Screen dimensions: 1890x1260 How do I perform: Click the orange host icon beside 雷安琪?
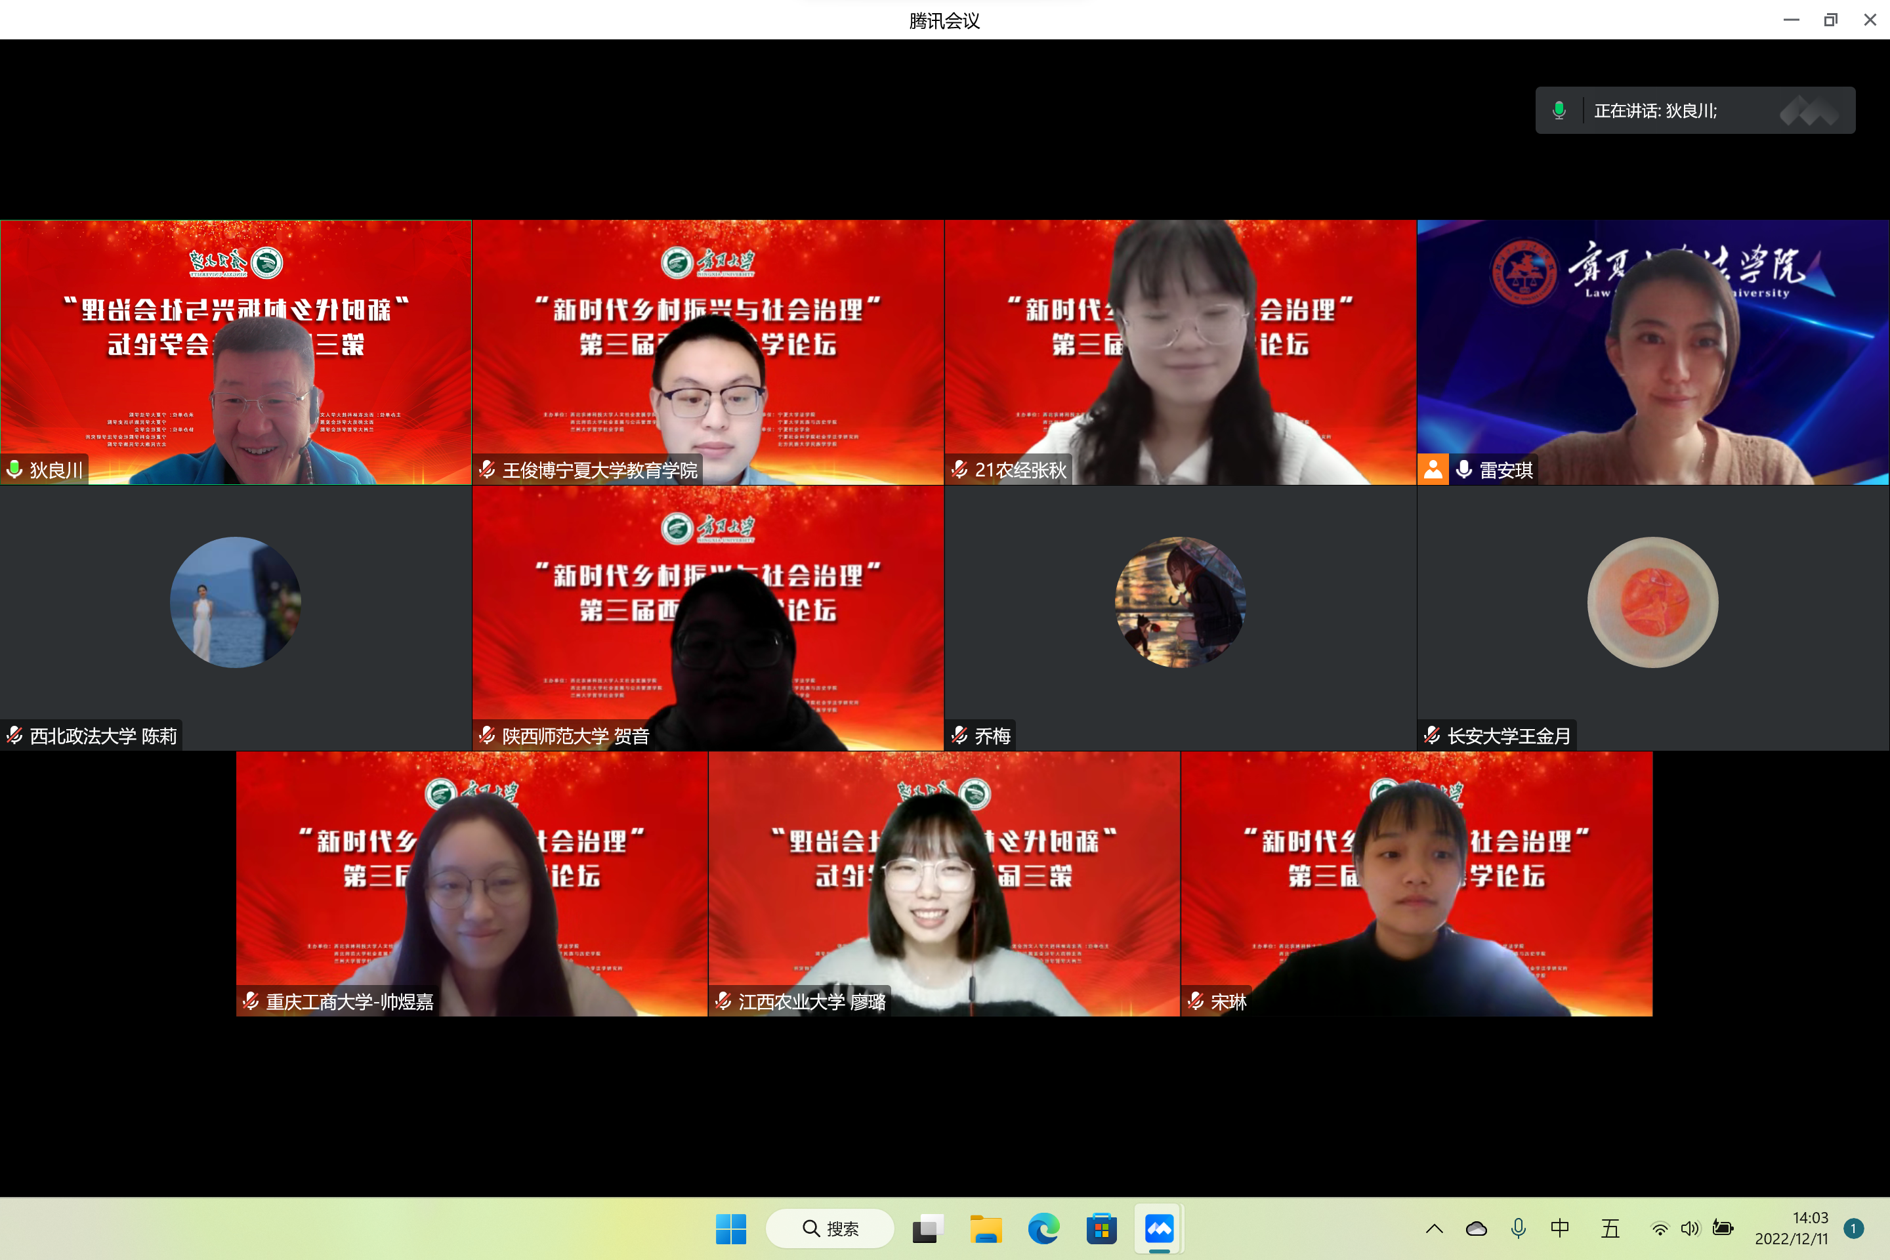[1433, 469]
